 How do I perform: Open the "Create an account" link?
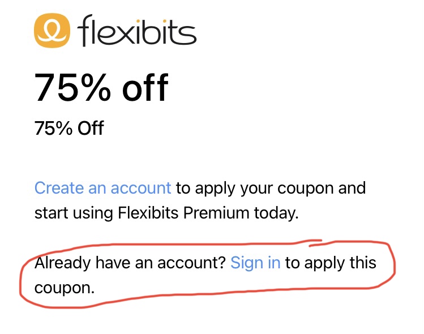point(102,188)
